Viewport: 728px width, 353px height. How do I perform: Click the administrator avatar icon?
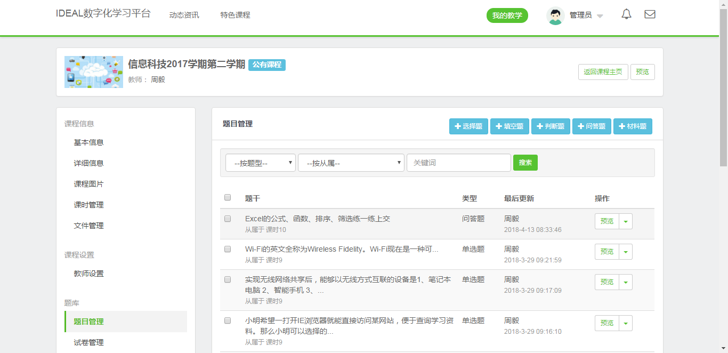pyautogui.click(x=555, y=15)
